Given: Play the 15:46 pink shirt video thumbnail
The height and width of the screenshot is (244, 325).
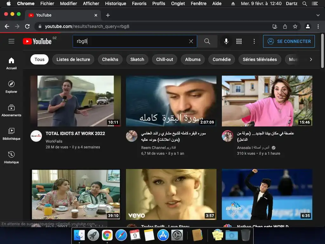Looking at the screenshot, I should [267, 101].
